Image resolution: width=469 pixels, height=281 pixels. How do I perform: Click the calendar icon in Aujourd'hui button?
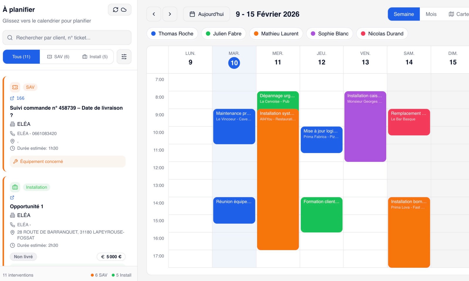point(192,14)
